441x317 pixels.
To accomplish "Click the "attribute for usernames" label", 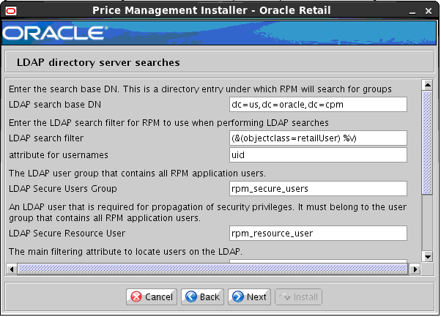I will click(x=59, y=155).
